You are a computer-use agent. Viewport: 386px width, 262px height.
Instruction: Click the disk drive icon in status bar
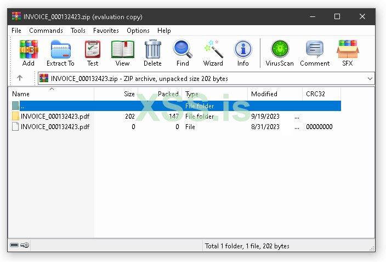pos(14,245)
